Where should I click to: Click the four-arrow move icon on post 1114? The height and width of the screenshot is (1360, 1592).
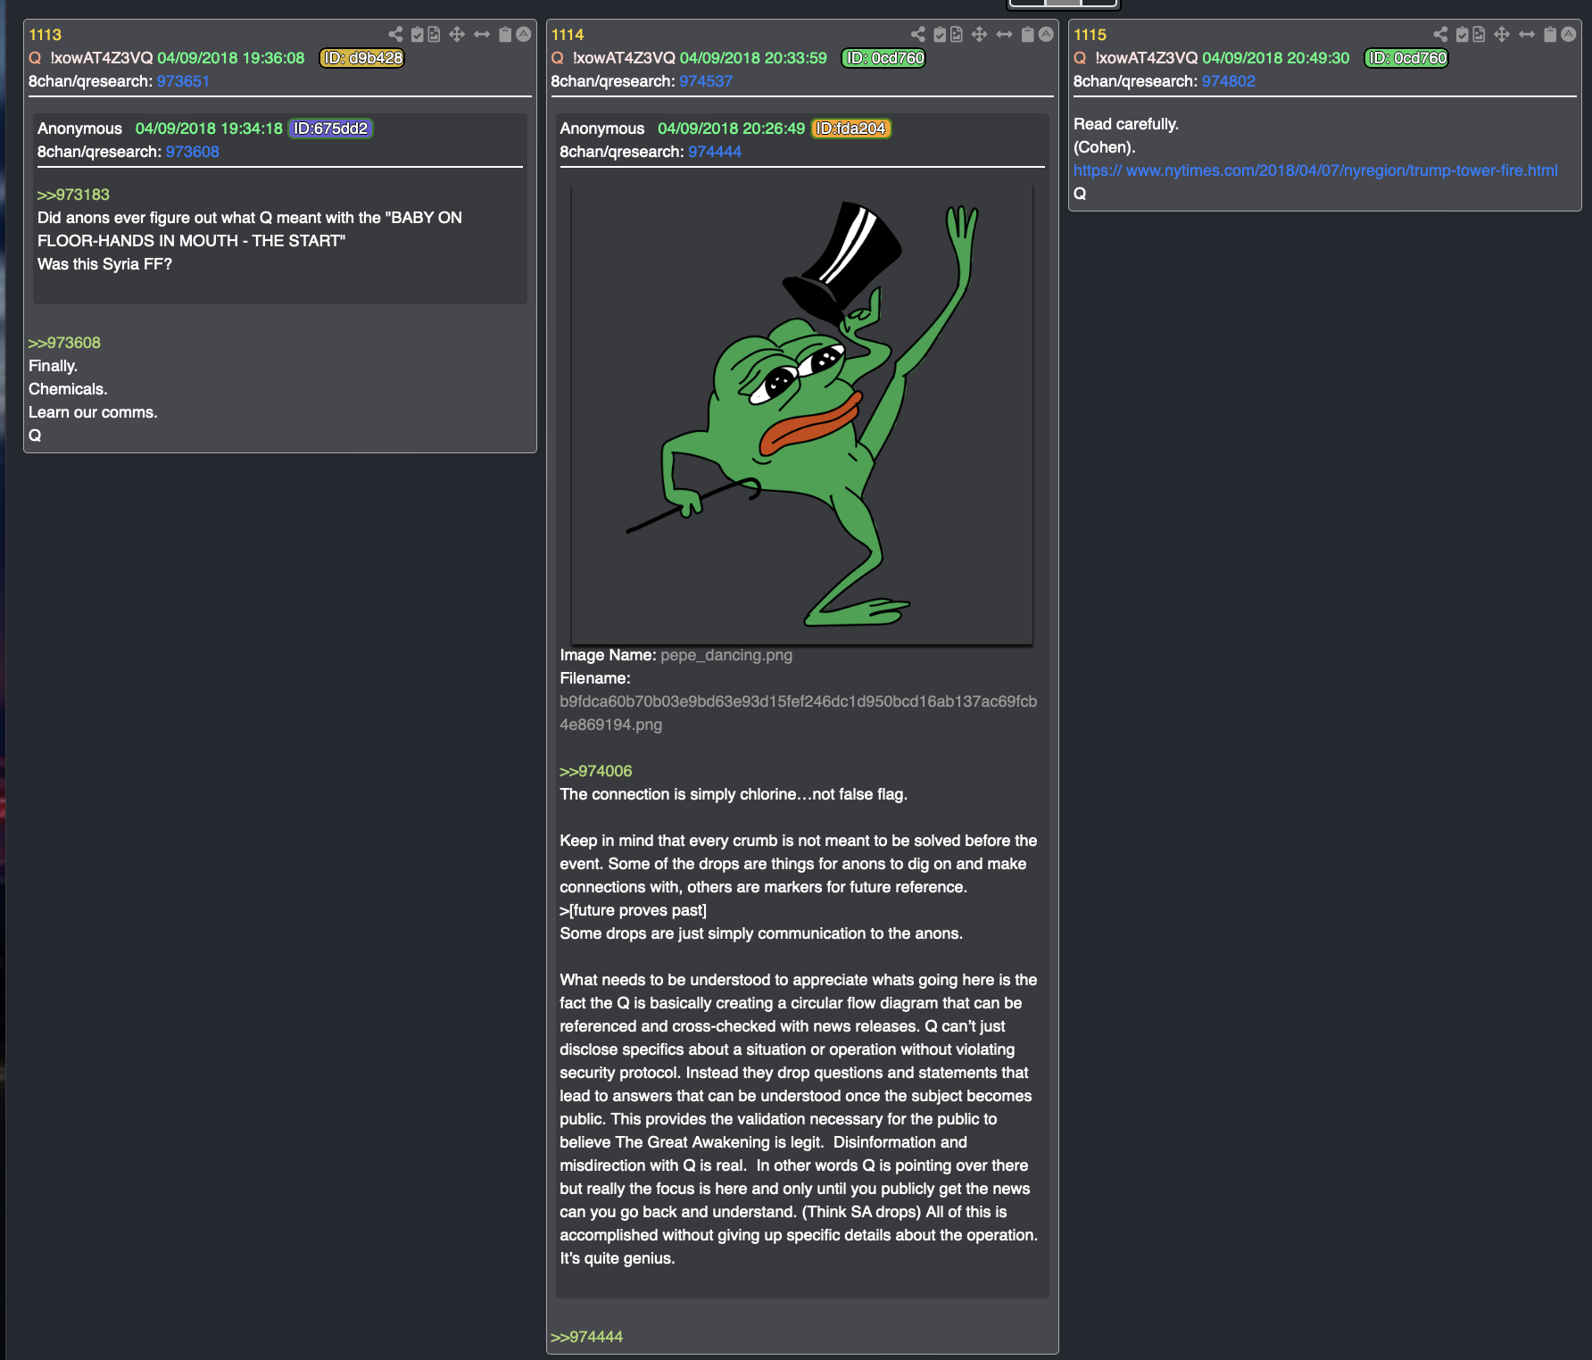(979, 35)
